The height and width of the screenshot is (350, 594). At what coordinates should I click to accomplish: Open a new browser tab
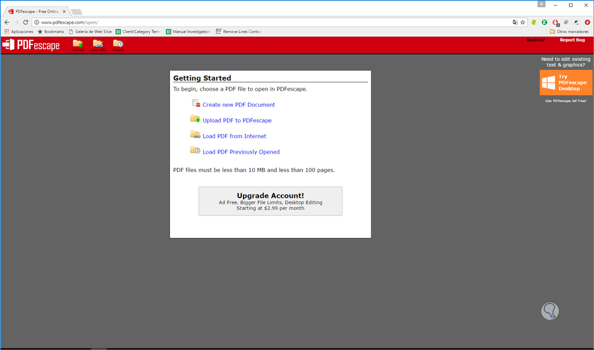click(x=77, y=12)
